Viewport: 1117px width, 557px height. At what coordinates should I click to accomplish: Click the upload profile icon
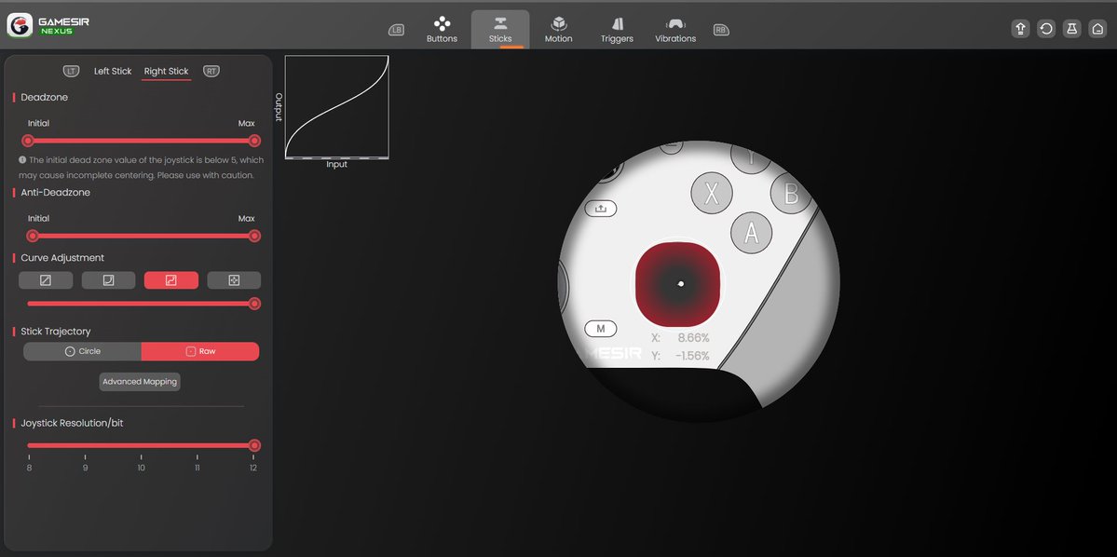pos(1020,29)
